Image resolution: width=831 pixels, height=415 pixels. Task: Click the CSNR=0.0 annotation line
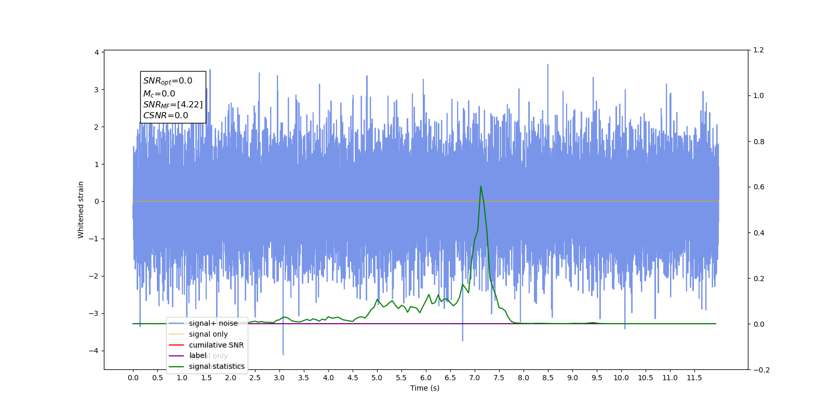coord(166,116)
